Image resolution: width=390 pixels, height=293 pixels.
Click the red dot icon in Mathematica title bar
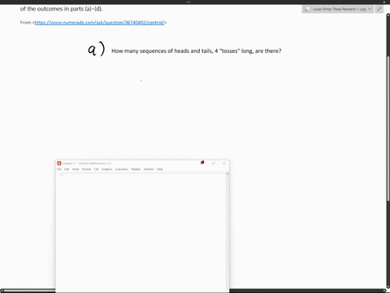202,162
